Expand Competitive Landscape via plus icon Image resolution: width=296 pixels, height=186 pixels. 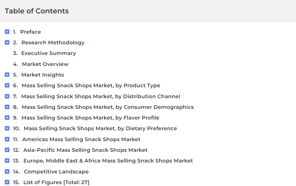7,172
